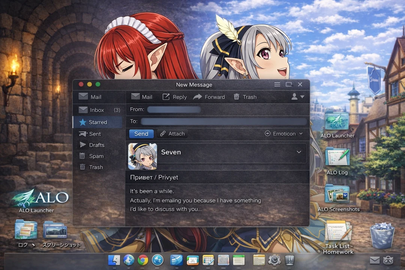Open the hamburger menu in title bar
The height and width of the screenshot is (270, 405).
(277, 84)
